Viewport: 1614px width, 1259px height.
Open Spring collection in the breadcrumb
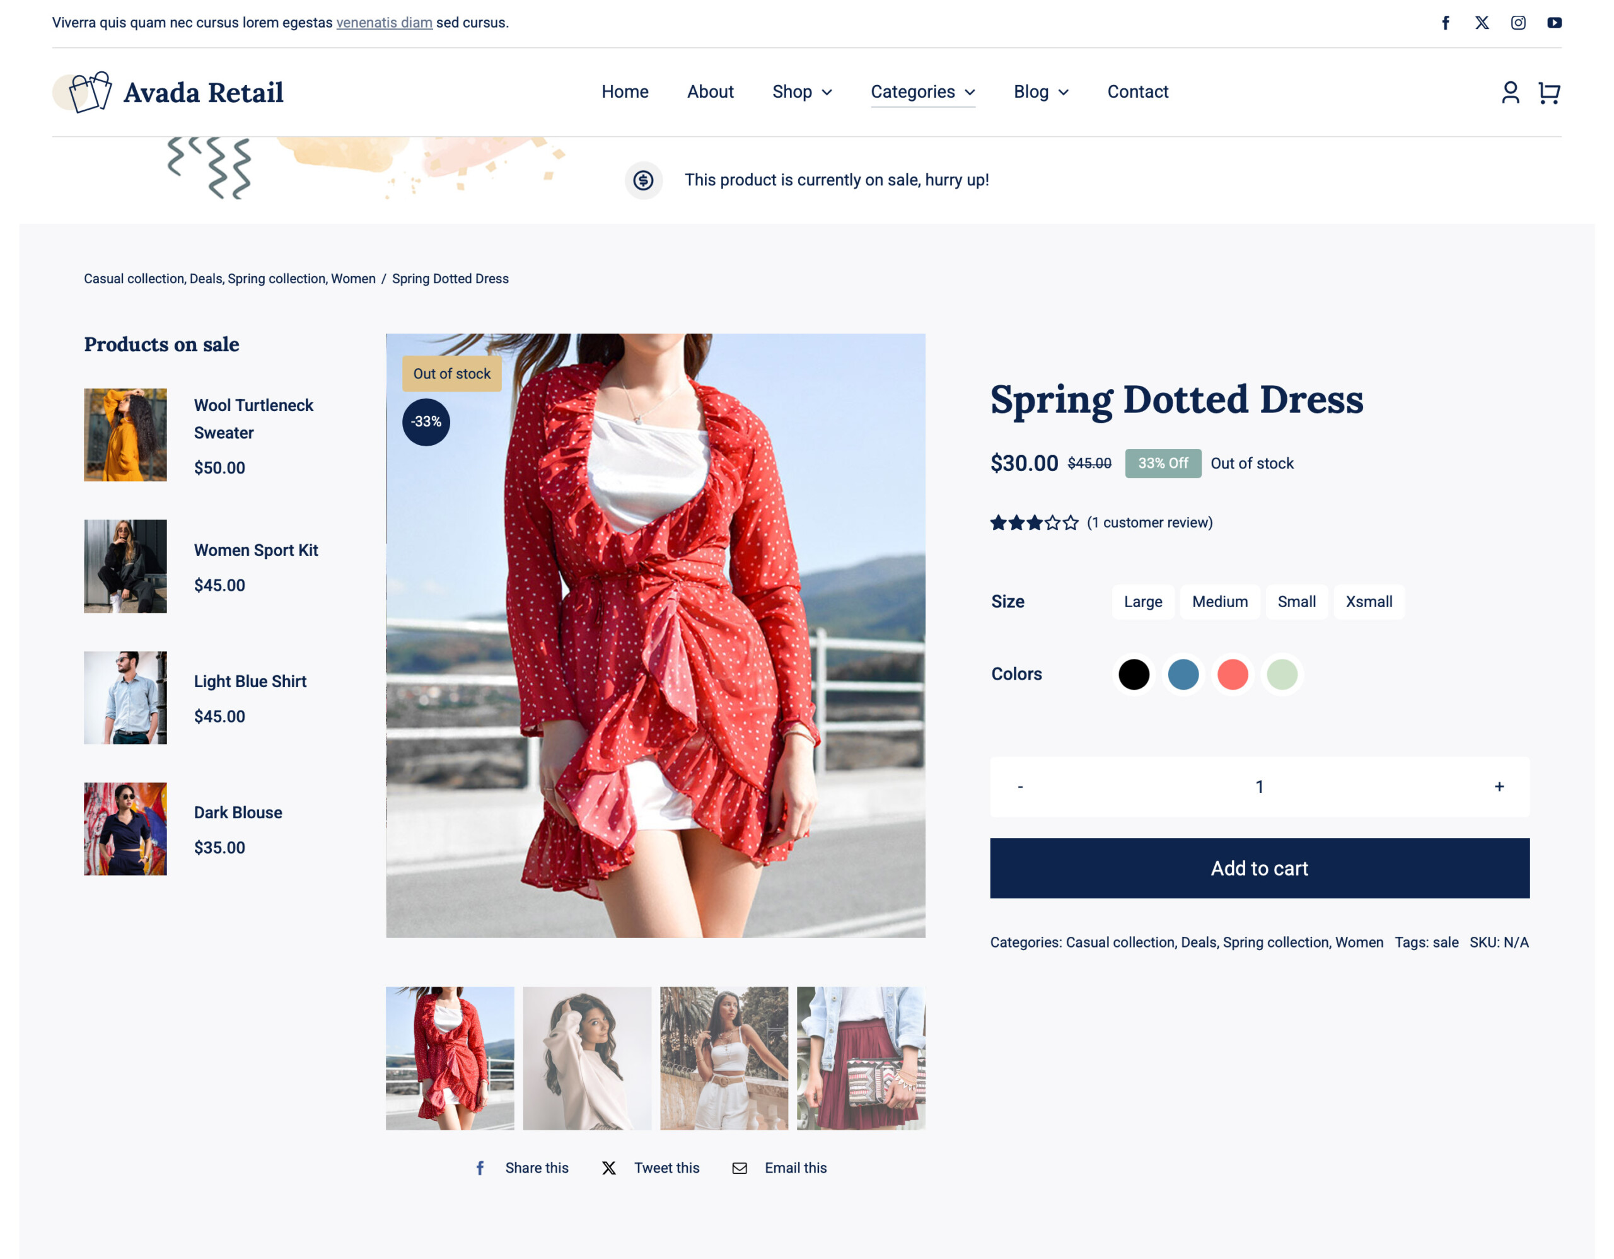[276, 279]
